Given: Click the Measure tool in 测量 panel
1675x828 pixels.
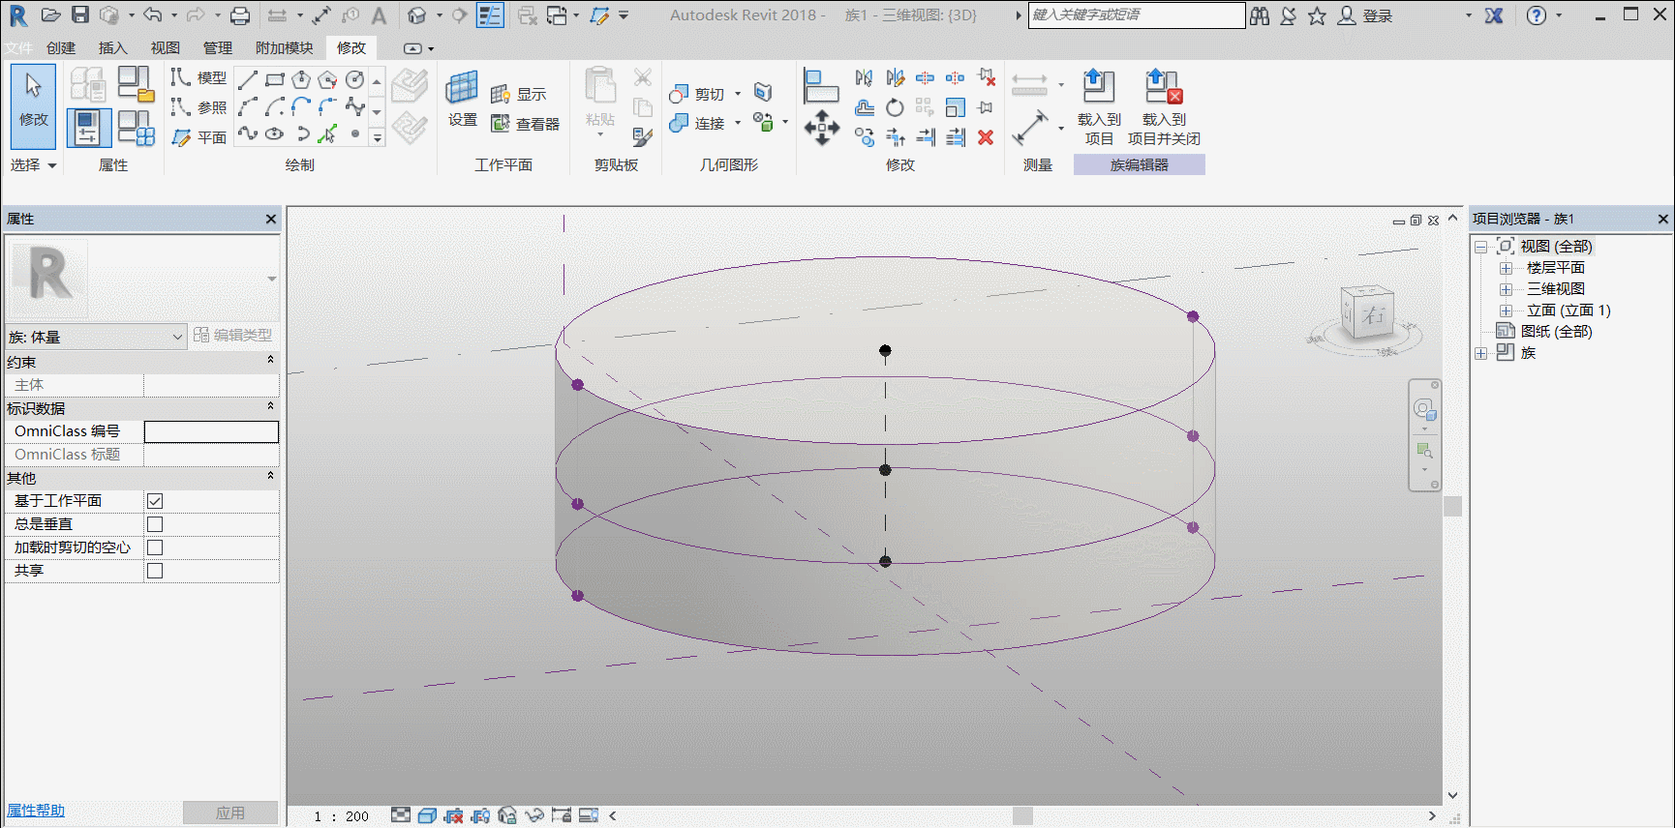Looking at the screenshot, I should 1029,127.
